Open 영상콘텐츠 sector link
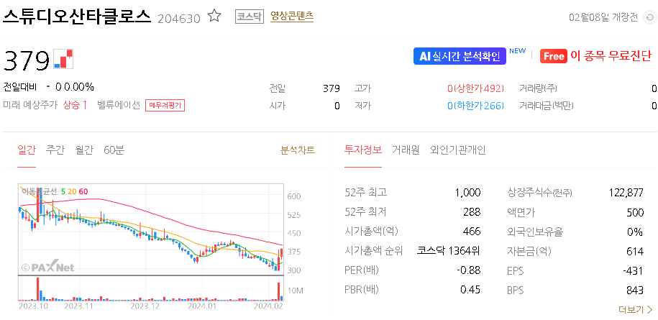The height and width of the screenshot is (320, 658). 292,17
